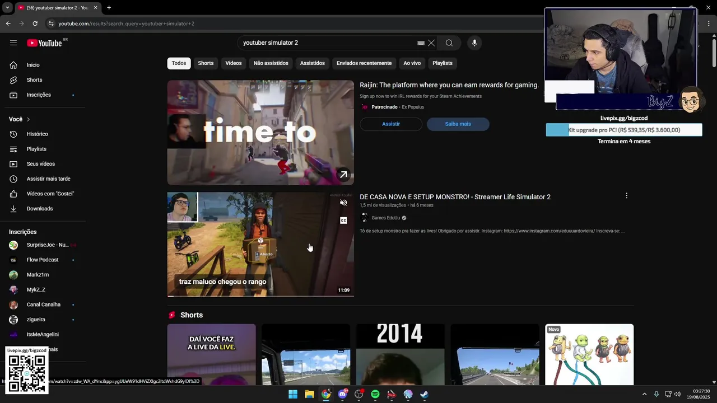Select the Ao vivo filter chip
This screenshot has height=403, width=717.
click(412, 63)
